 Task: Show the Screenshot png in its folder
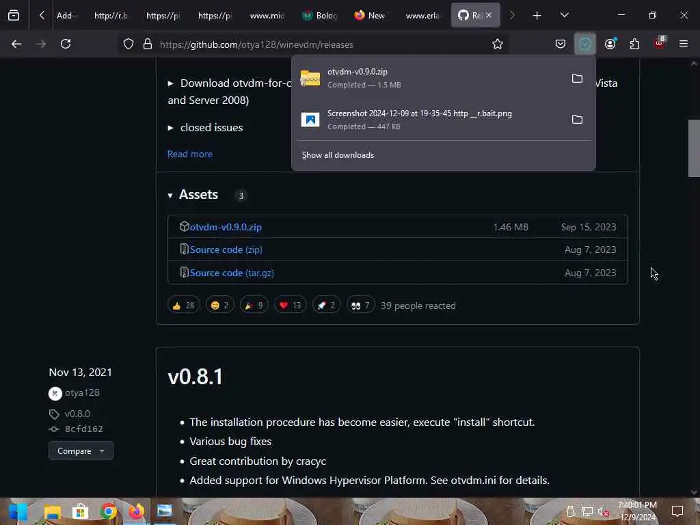pos(577,119)
